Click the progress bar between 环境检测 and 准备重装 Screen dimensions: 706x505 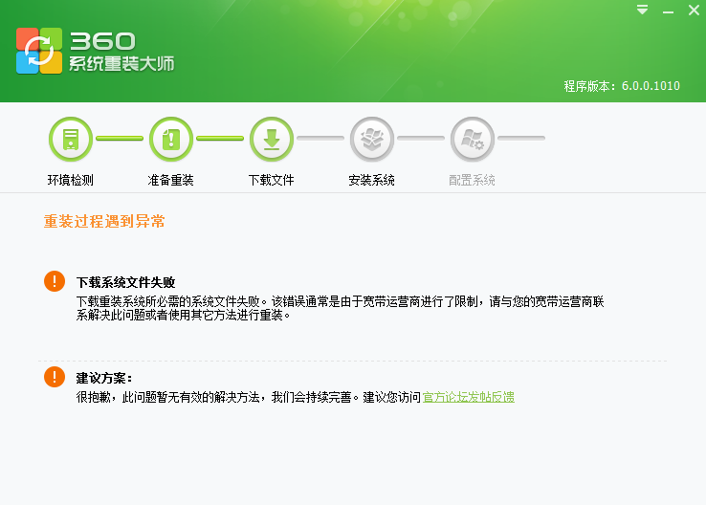coord(120,138)
